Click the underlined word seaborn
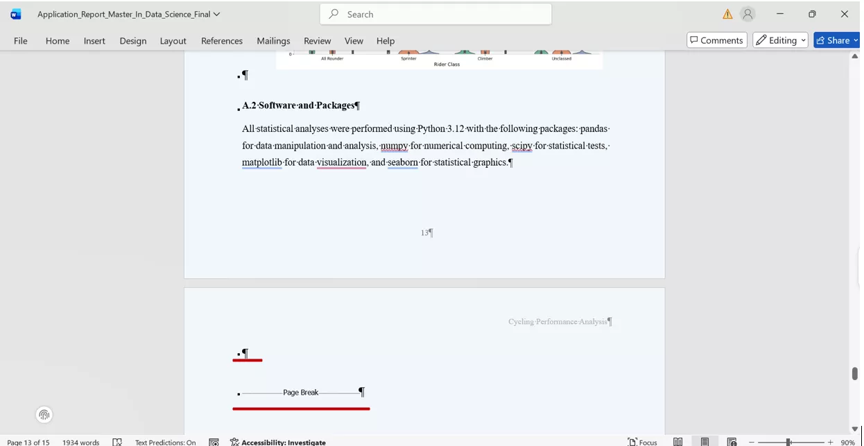 pos(403,162)
